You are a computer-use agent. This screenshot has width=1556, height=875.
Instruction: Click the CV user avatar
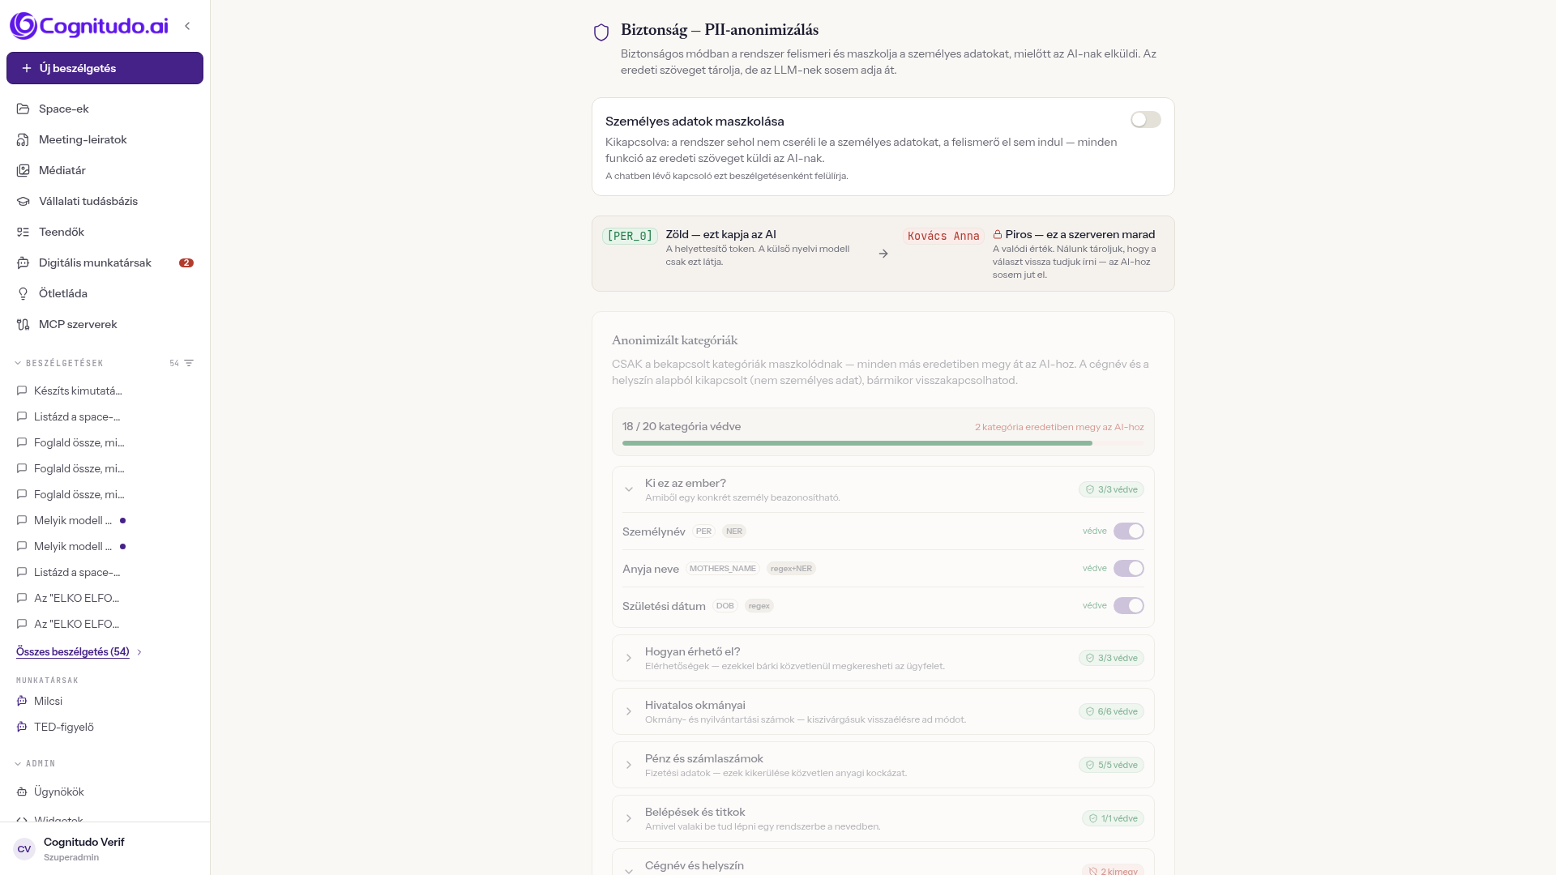[x=24, y=849]
